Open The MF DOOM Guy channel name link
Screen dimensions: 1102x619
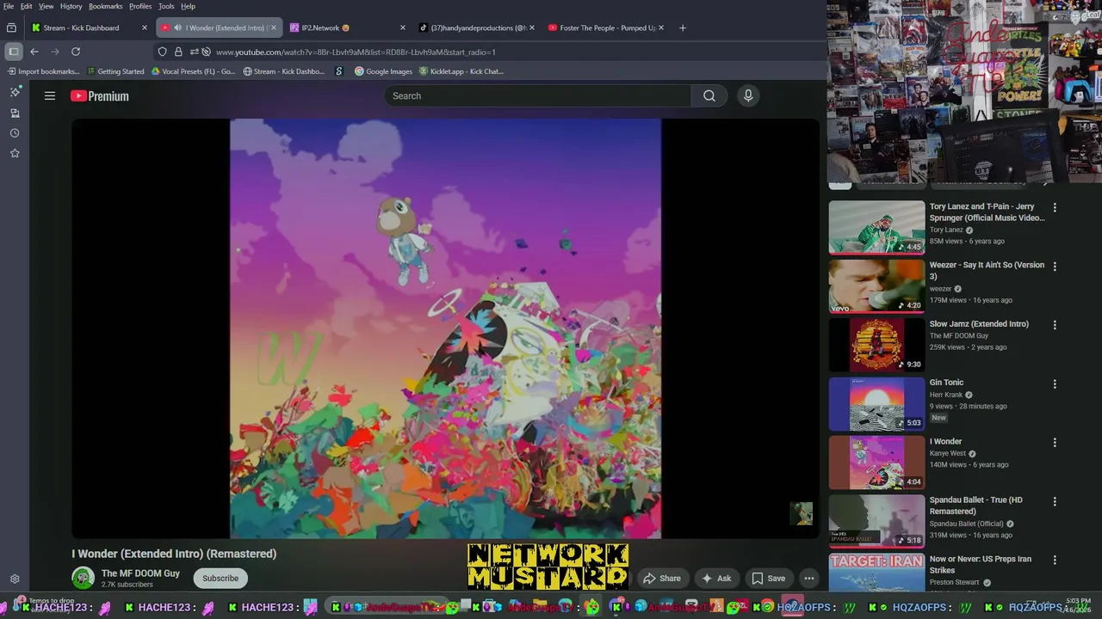coord(140,573)
